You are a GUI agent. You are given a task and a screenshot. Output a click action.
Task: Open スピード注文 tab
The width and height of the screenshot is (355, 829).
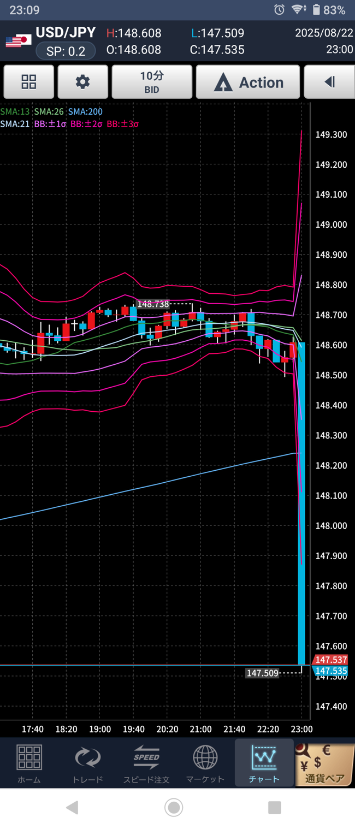(x=146, y=763)
